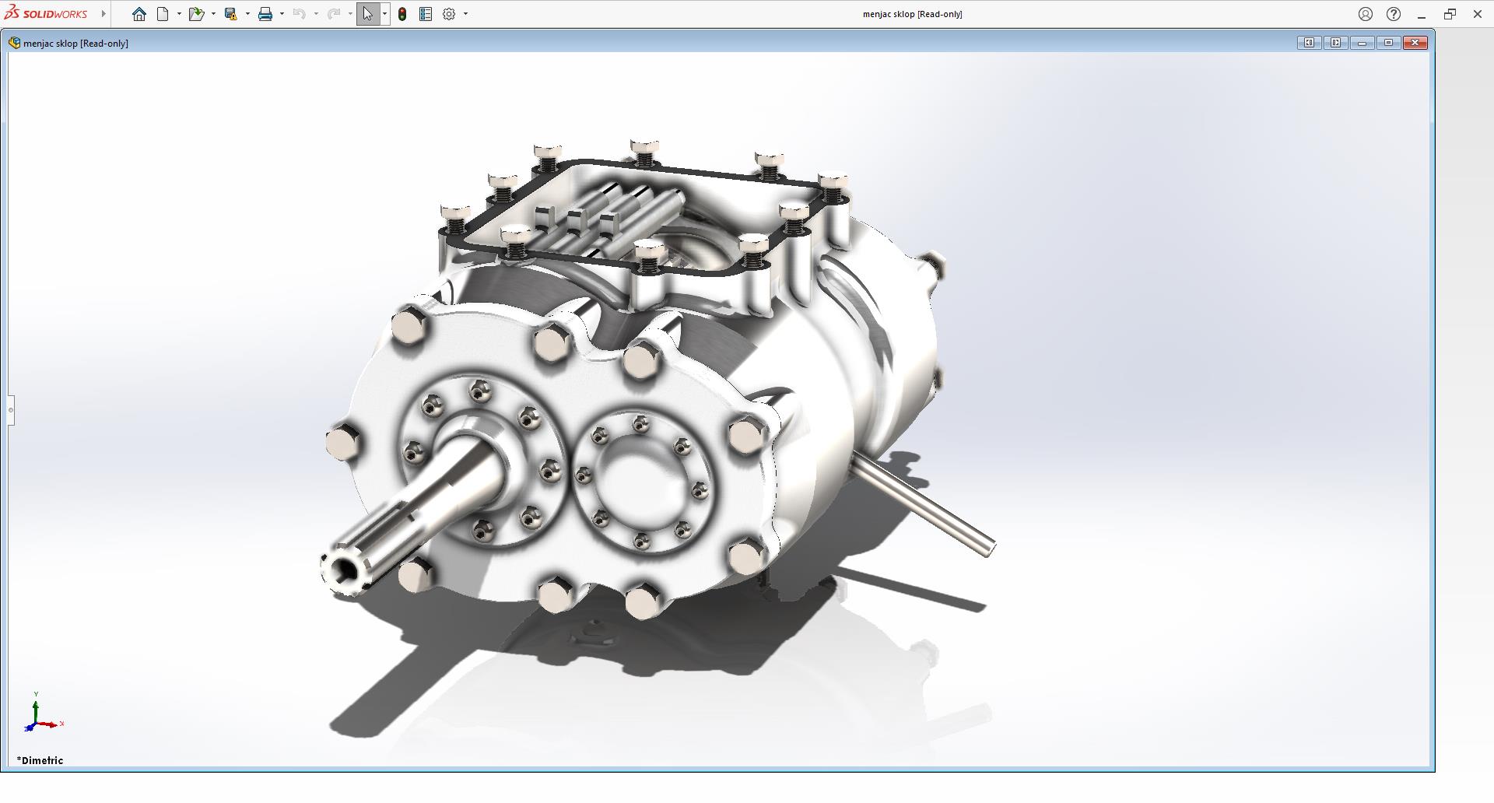Viewport: 1494px width, 803px height.
Task: Open File Properties list icon
Action: [x=426, y=14]
